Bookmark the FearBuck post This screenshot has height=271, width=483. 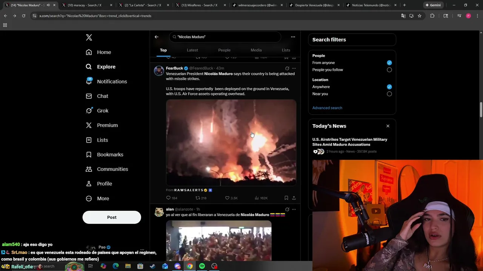coord(286,198)
